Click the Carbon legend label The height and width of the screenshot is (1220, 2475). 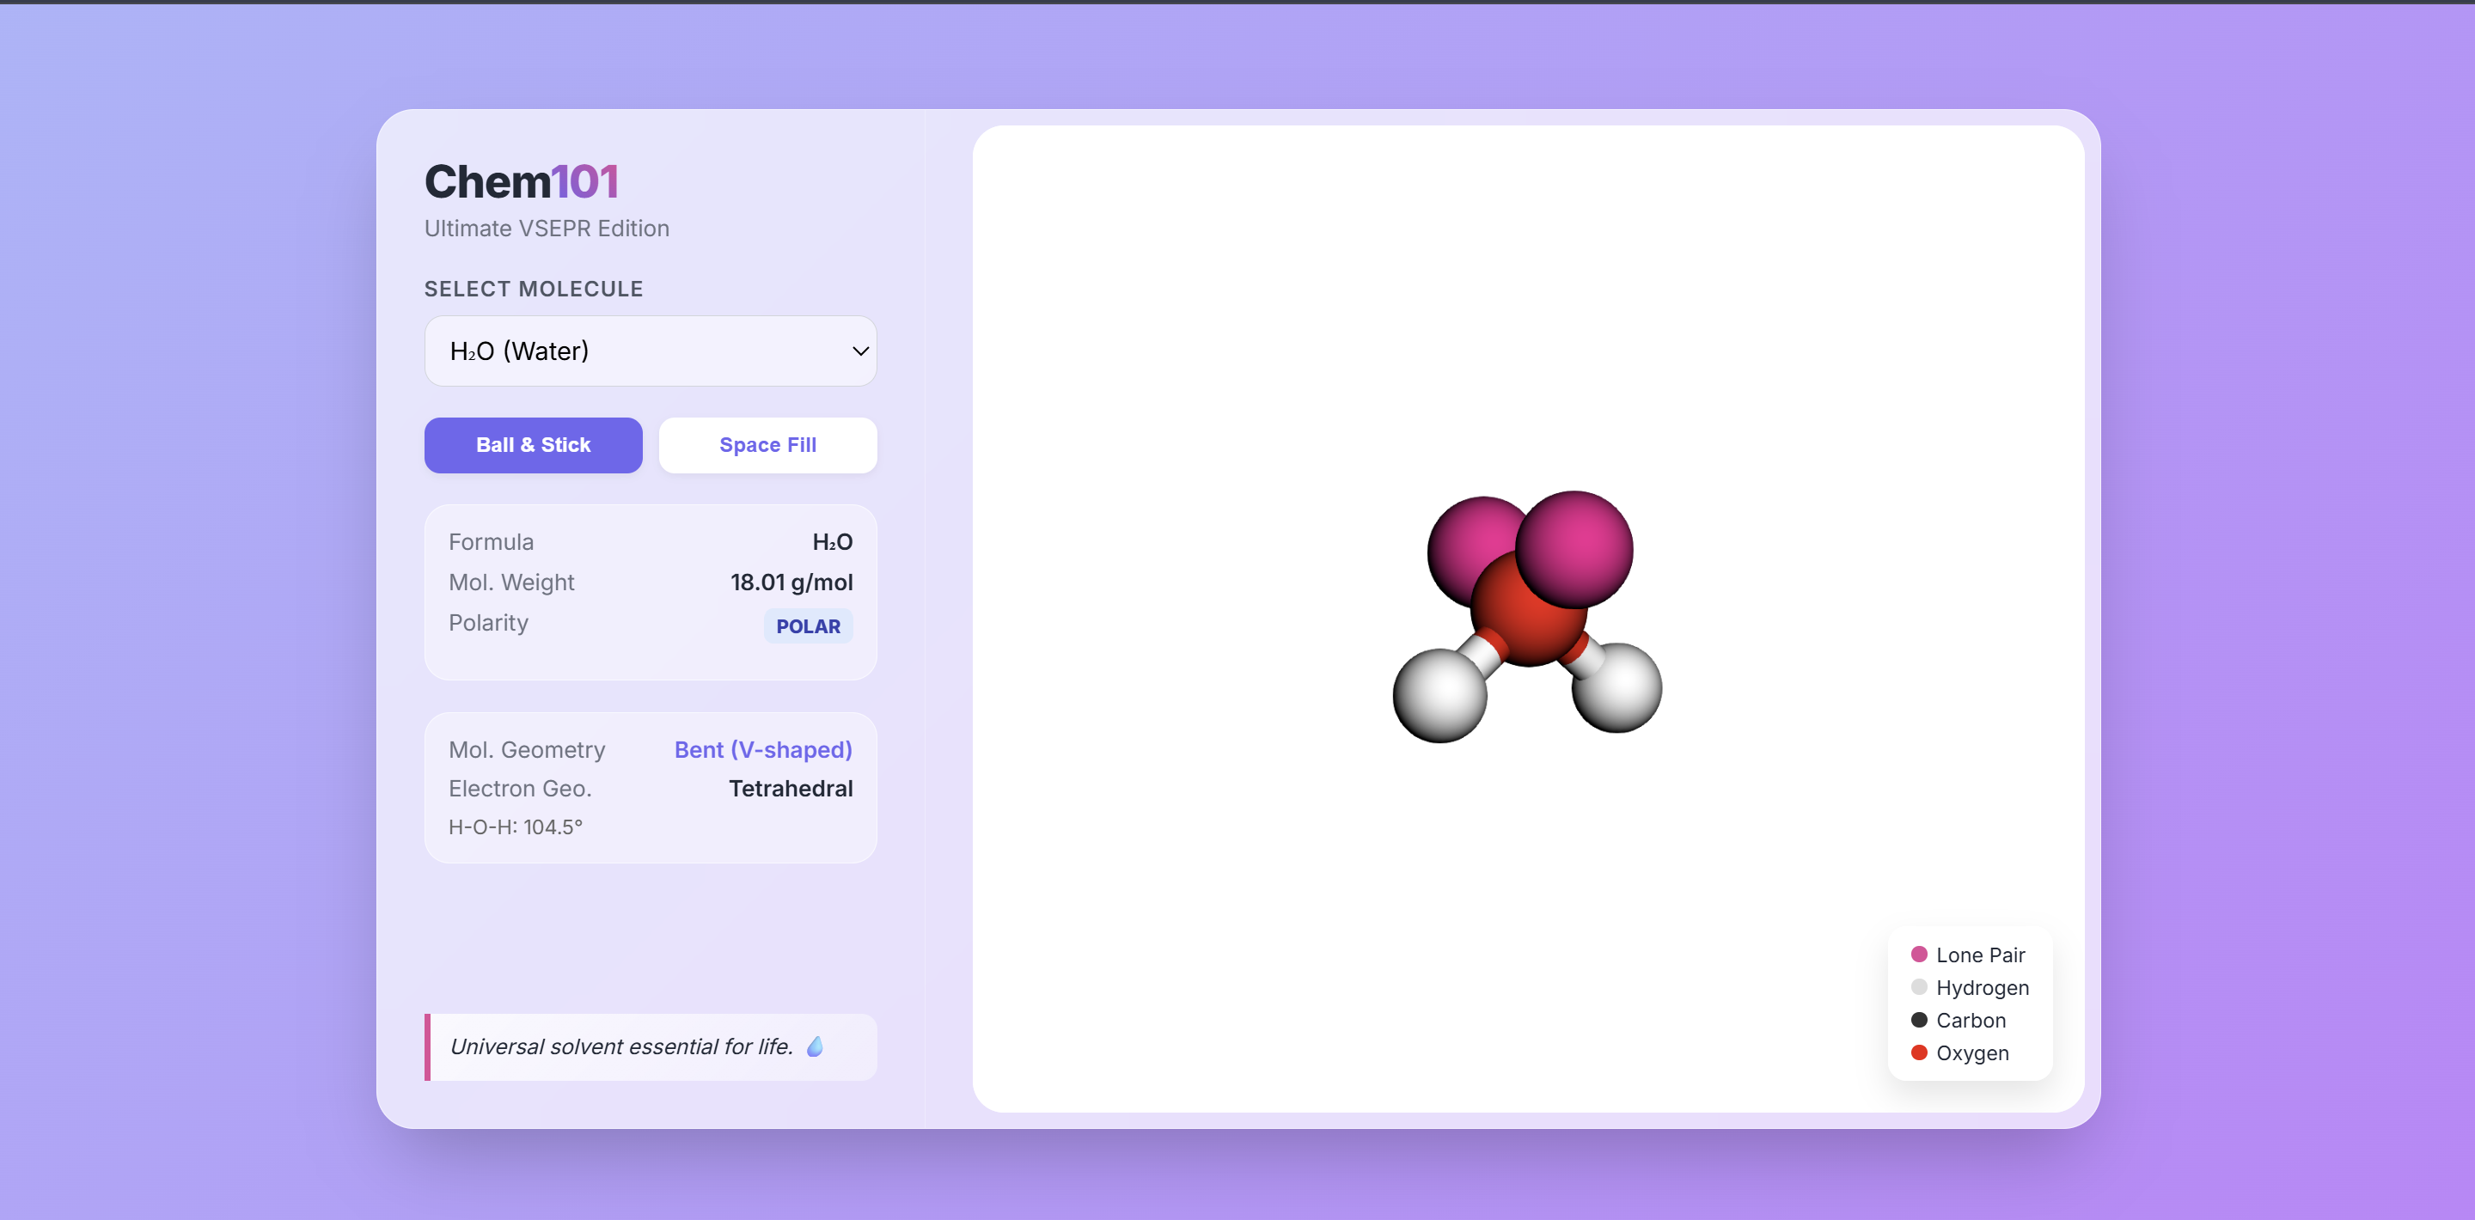coord(1971,1020)
